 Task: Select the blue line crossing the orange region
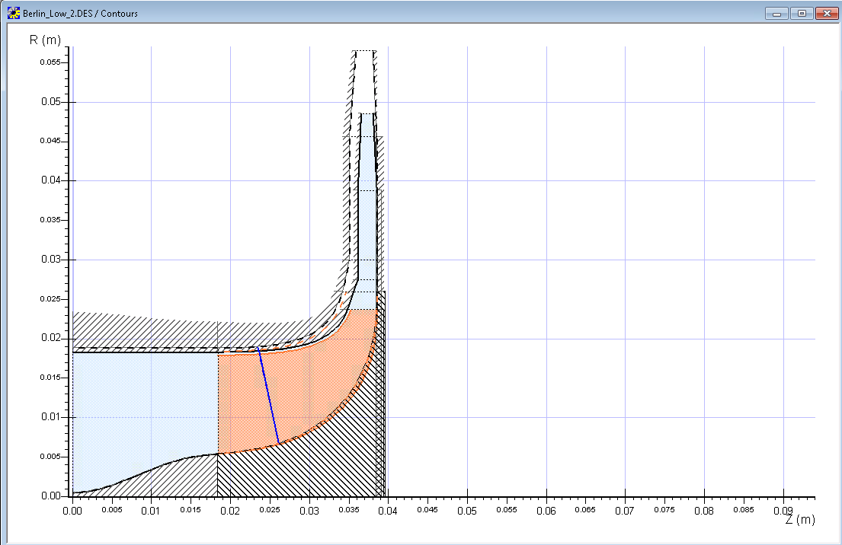pos(268,396)
